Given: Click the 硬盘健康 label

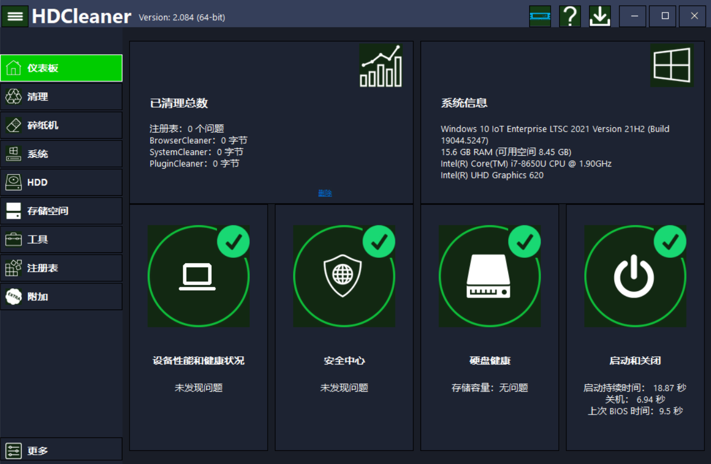Looking at the screenshot, I should click(490, 361).
